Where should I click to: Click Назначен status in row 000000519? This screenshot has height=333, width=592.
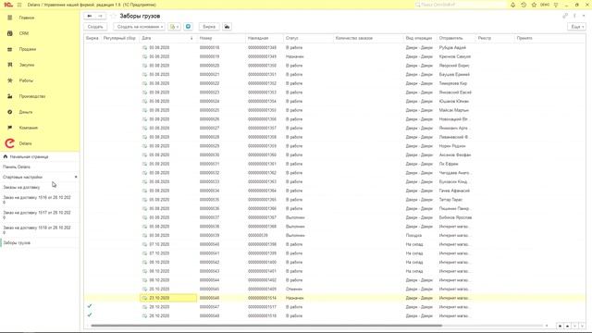294,56
